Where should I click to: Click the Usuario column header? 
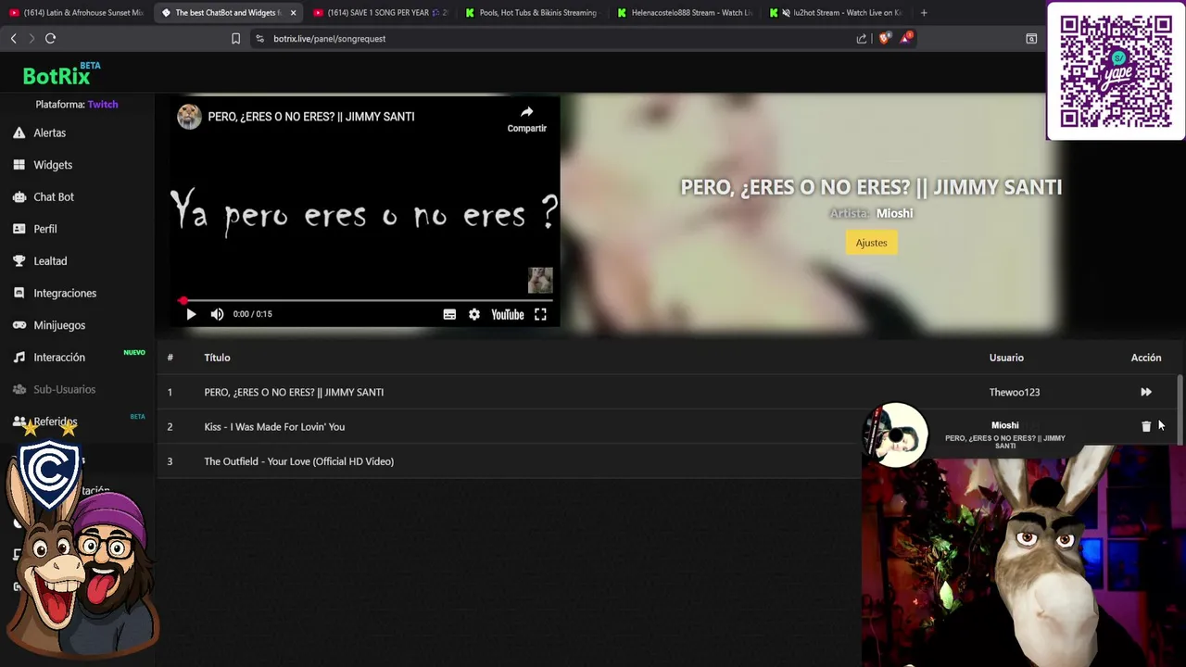[x=1006, y=358]
